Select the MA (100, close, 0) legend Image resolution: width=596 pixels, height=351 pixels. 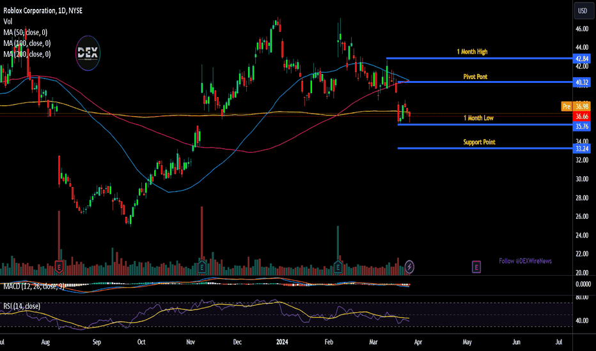(27, 43)
